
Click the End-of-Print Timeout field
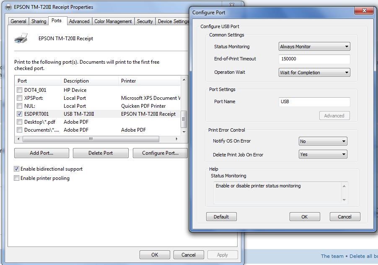click(314, 59)
